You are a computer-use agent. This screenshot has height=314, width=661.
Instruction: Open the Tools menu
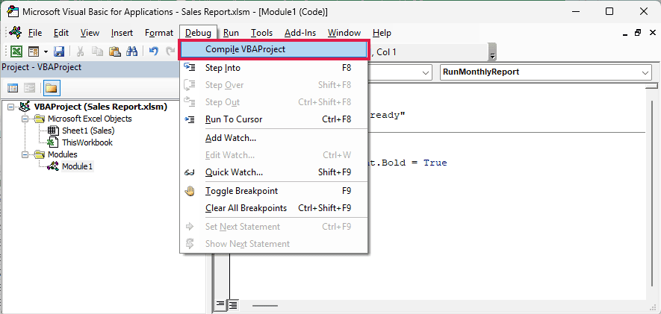[262, 32]
